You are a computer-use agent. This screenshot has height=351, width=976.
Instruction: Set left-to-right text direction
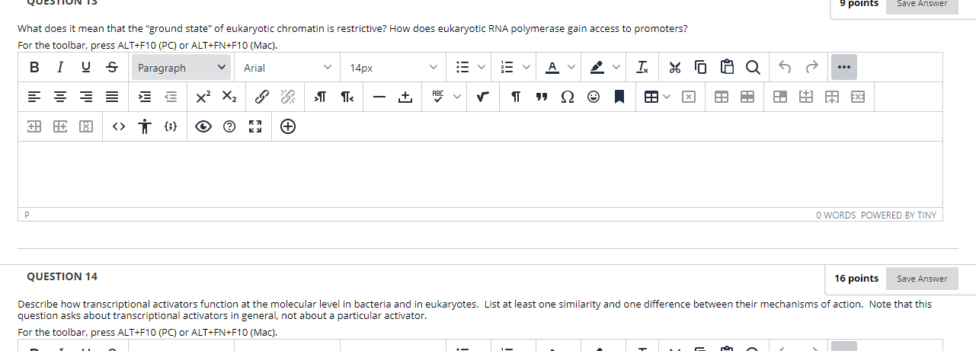point(320,97)
